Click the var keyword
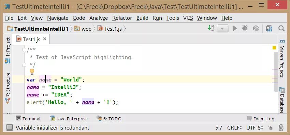This screenshot has width=290, height=135. tap(31, 80)
